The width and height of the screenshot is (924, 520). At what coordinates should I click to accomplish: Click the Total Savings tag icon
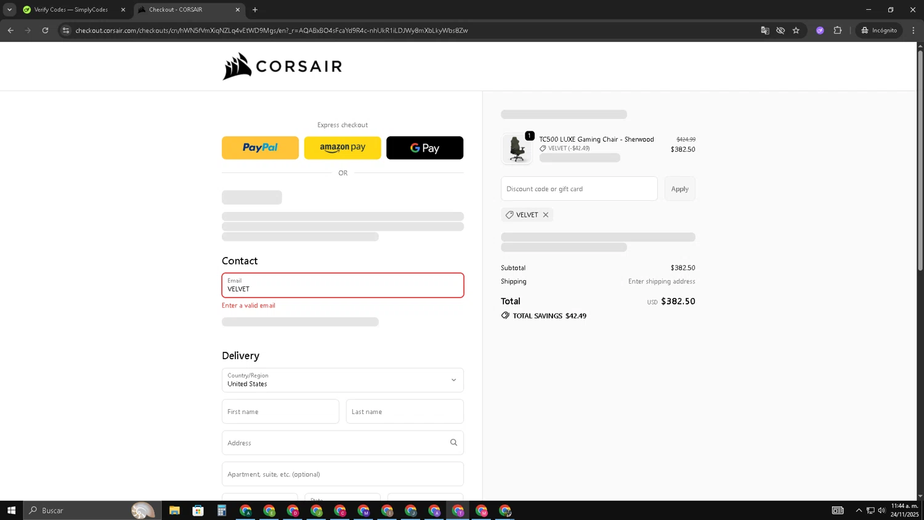click(x=505, y=315)
